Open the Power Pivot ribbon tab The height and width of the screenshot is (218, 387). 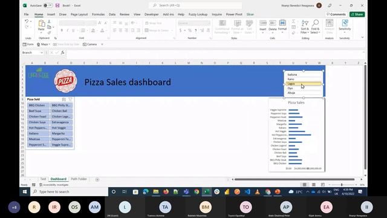pyautogui.click(x=234, y=15)
